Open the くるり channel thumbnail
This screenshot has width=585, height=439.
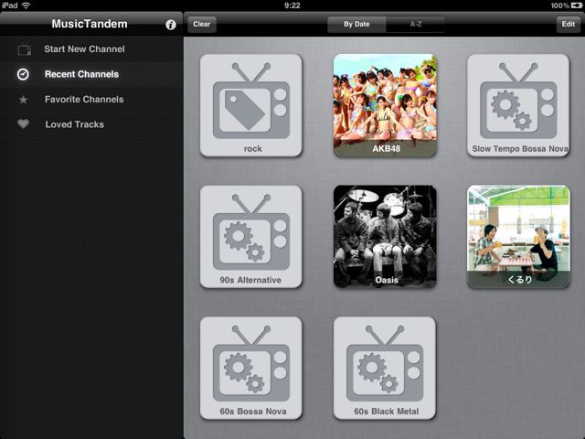518,237
